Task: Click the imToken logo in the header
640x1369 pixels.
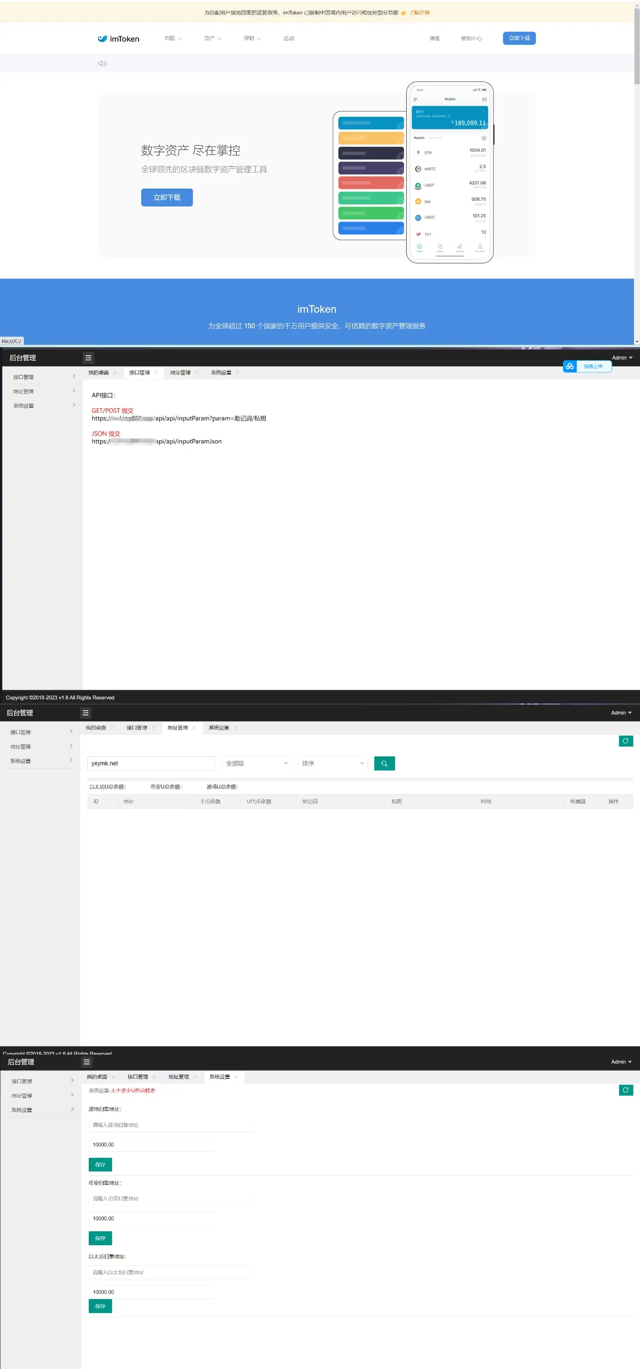Action: 119,39
